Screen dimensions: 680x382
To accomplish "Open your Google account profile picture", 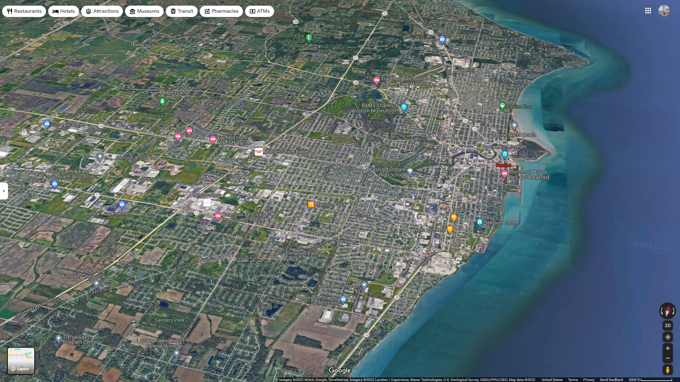I will click(x=664, y=11).
